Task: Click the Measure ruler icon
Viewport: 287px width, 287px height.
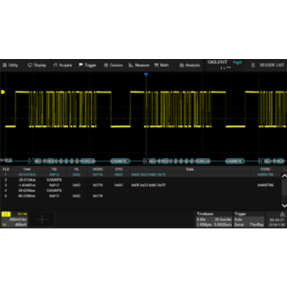Action: coord(131,65)
